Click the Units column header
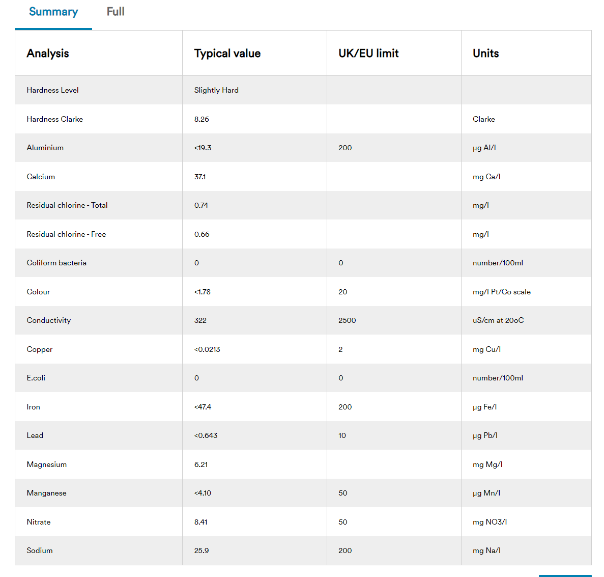Image resolution: width=604 pixels, height=577 pixels. 485,53
